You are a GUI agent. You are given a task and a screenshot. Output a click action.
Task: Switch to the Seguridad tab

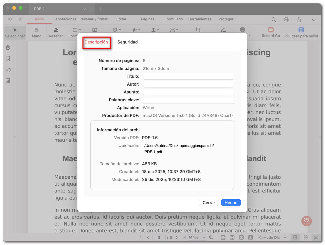(x=128, y=42)
